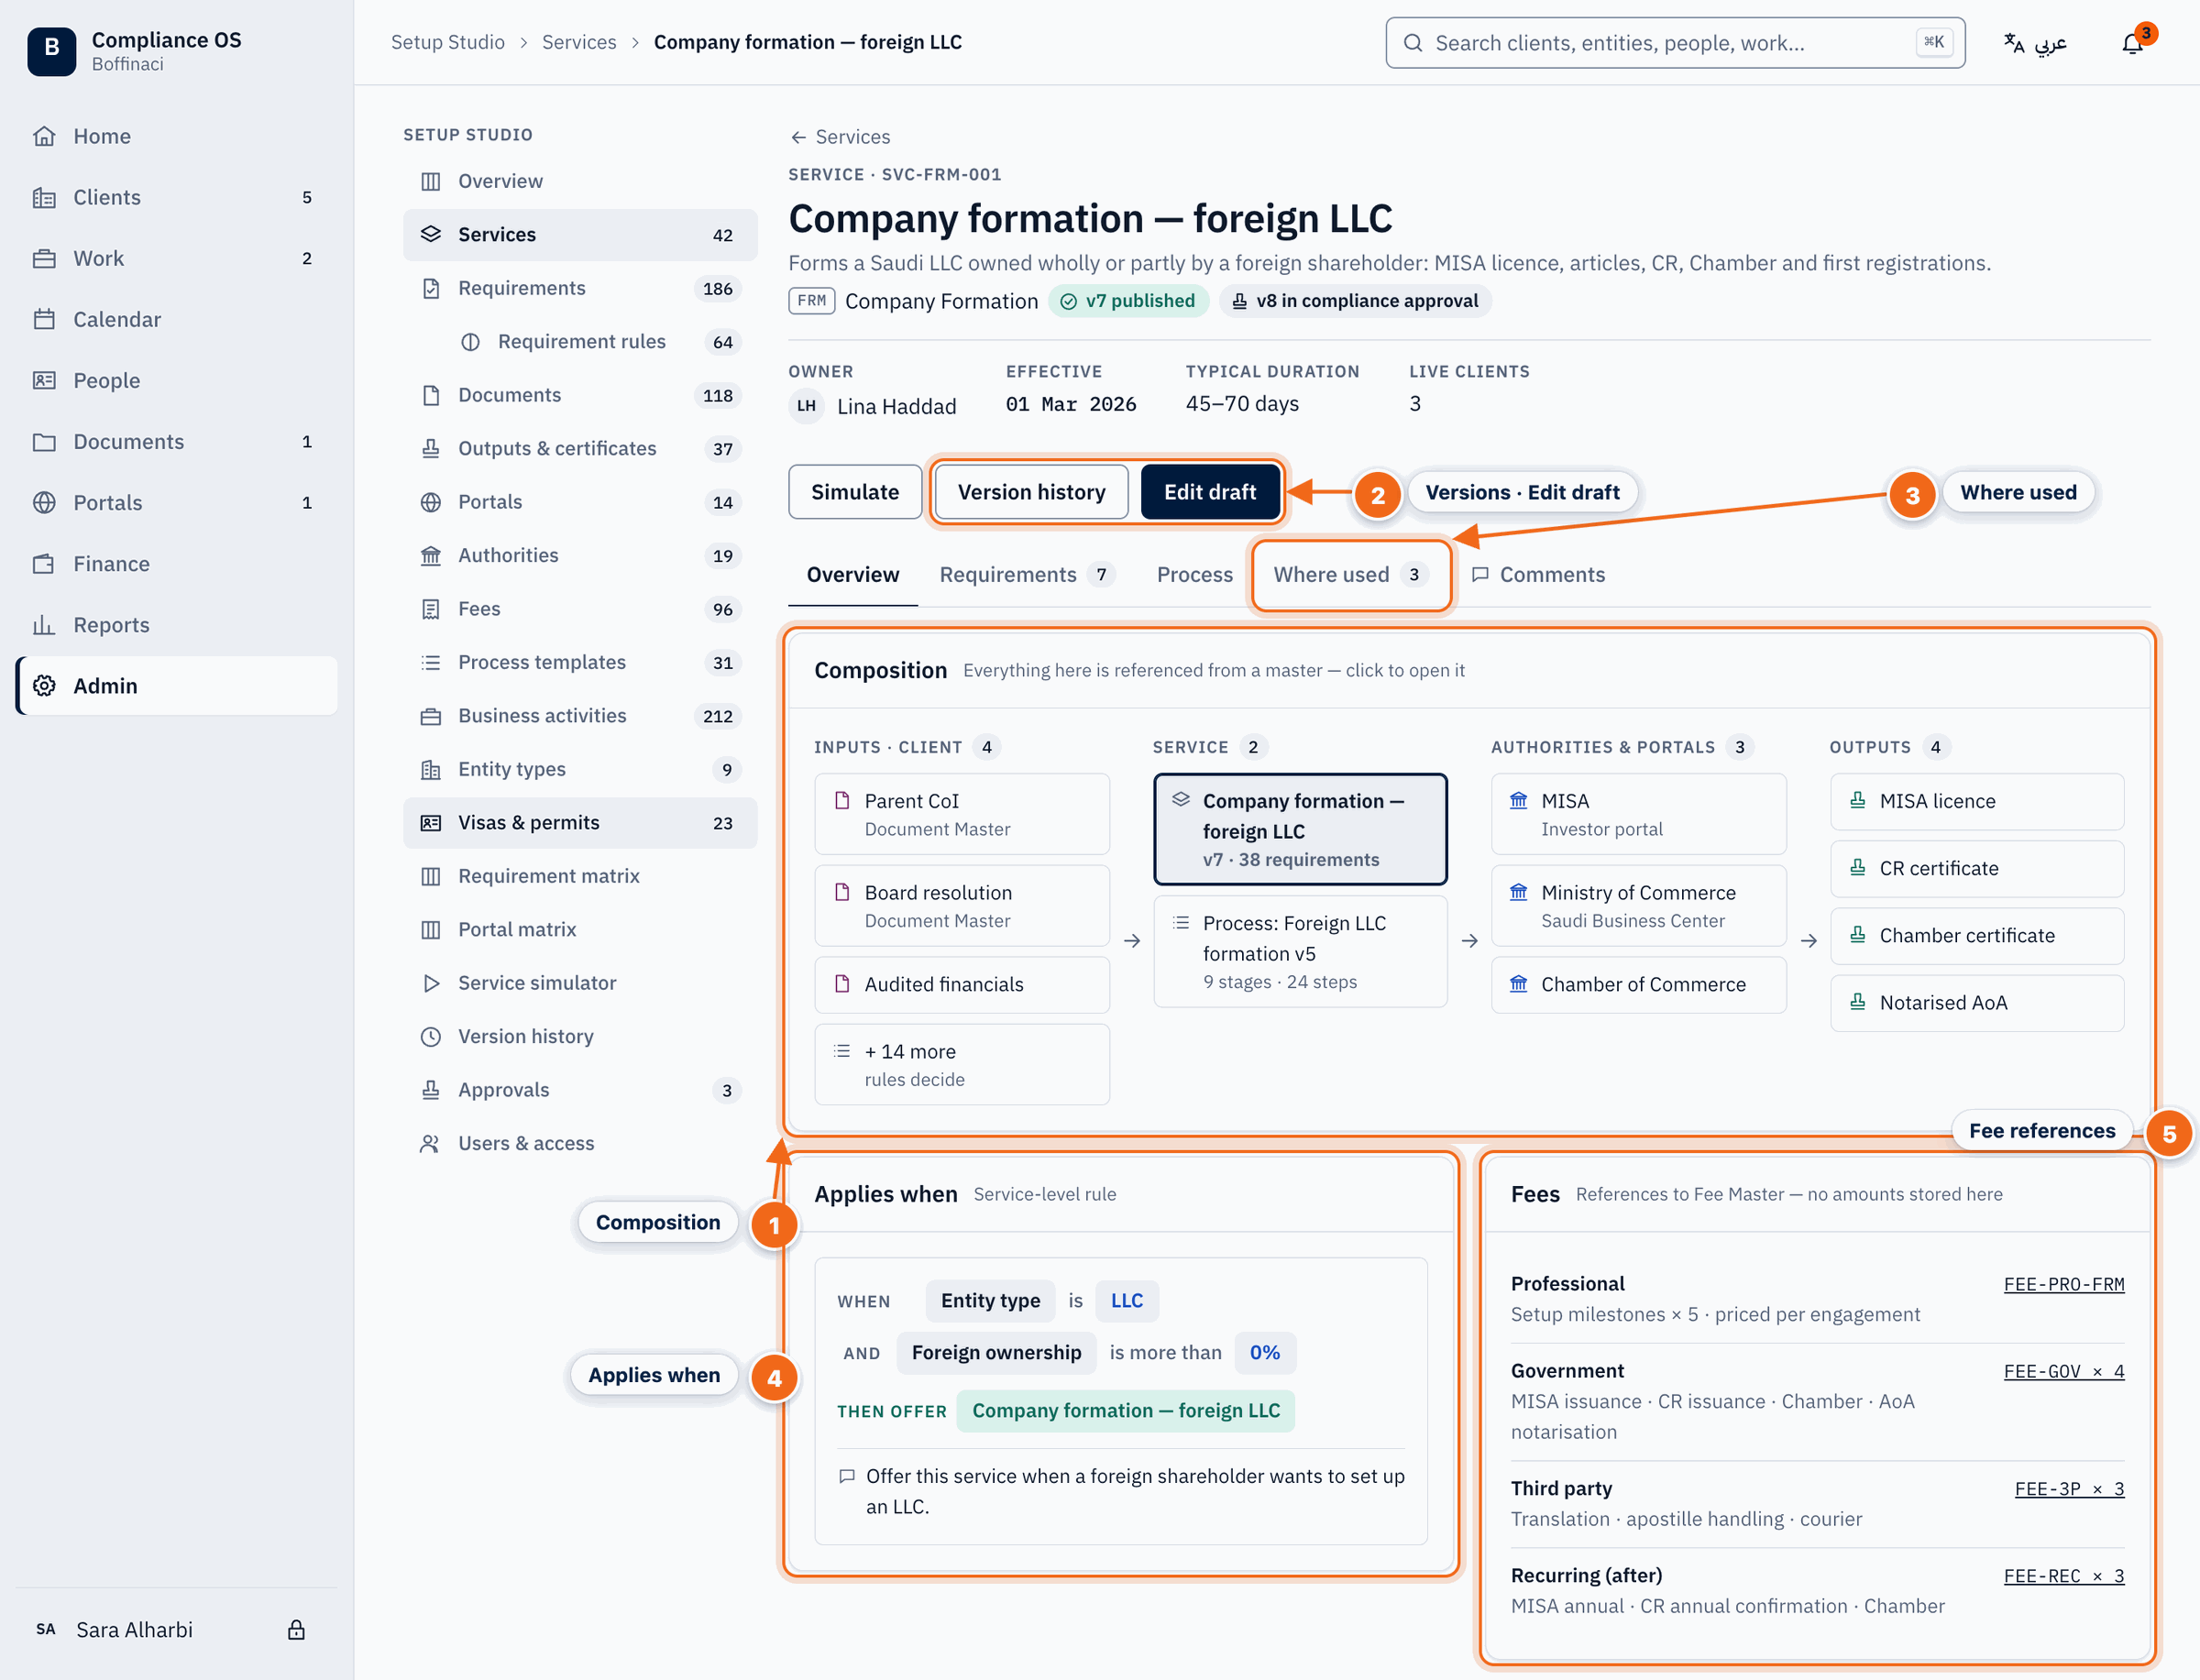The width and height of the screenshot is (2200, 1680).
Task: Switch to the Process tab
Action: pyautogui.click(x=1194, y=574)
